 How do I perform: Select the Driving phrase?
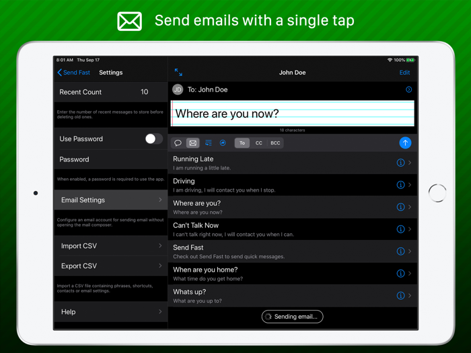[292, 185]
